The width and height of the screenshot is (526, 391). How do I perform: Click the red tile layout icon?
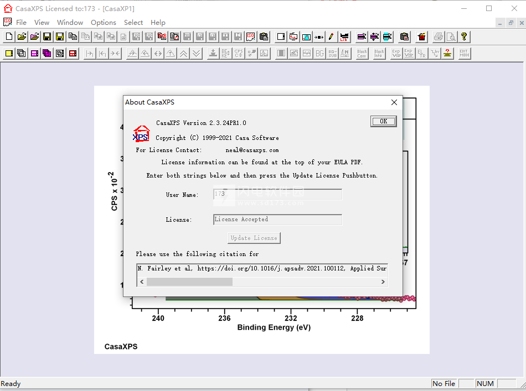73,53
